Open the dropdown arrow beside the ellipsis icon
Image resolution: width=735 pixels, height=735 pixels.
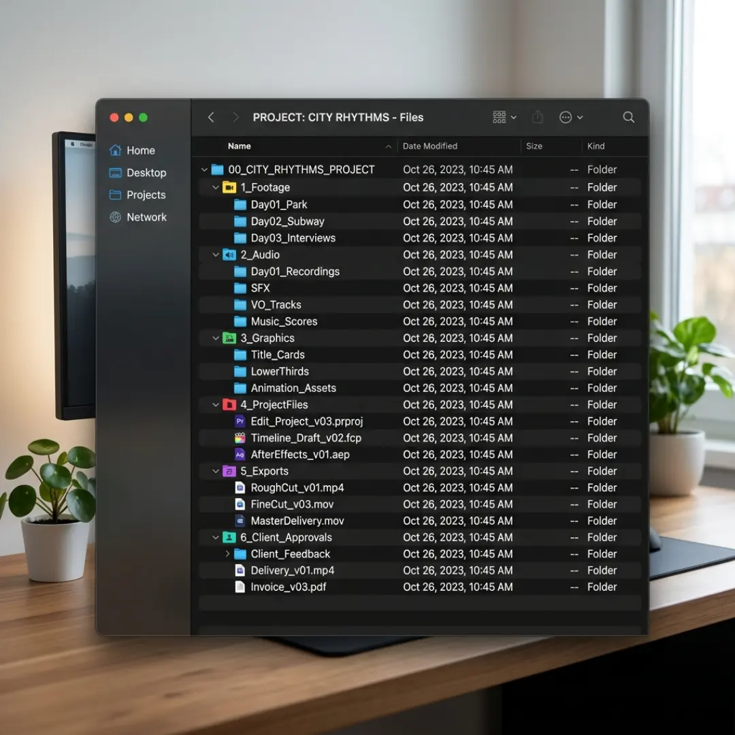580,118
